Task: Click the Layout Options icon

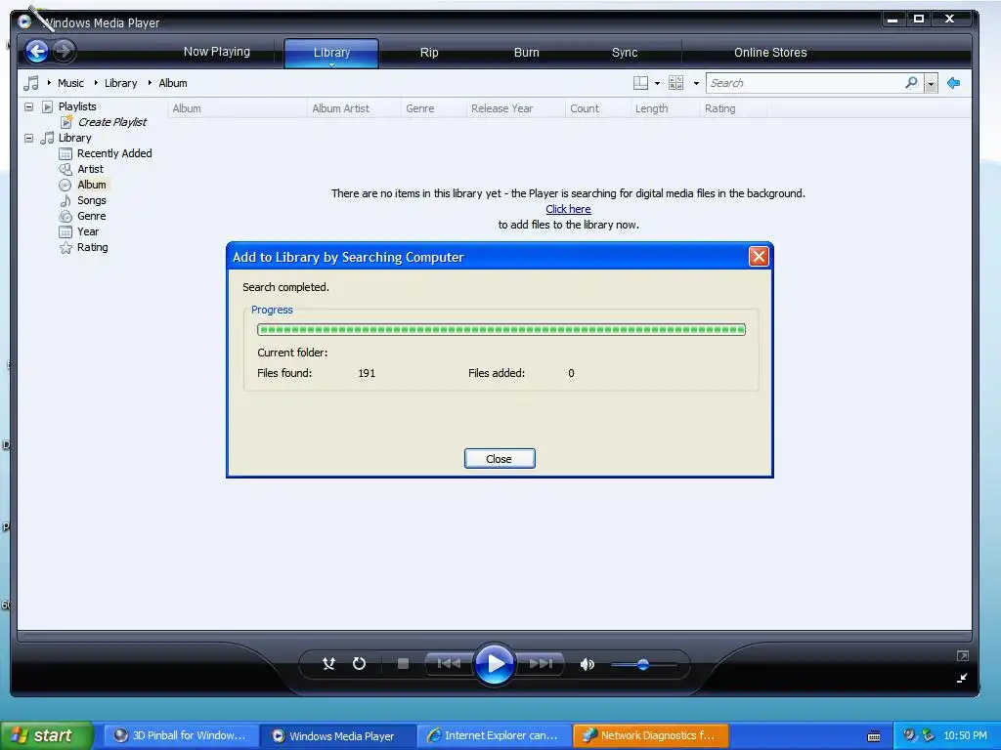Action: tap(640, 83)
